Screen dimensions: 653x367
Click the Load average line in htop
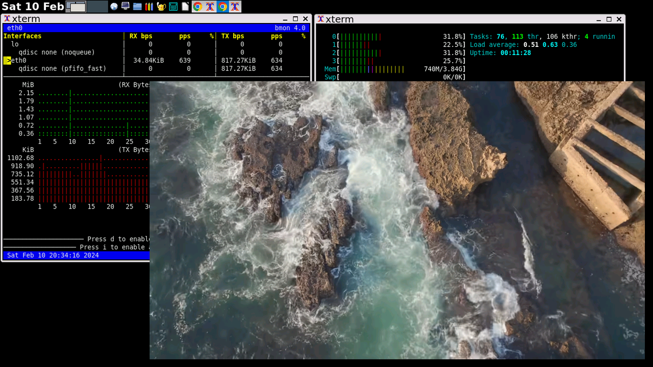click(x=523, y=45)
